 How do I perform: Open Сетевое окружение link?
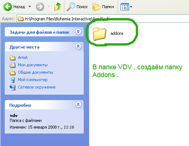(x=37, y=87)
